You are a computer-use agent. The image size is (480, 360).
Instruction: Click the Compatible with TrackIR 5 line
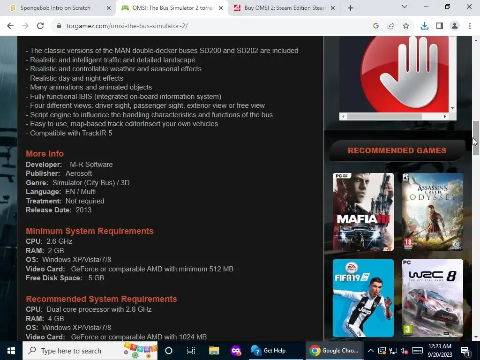pyautogui.click(x=69, y=133)
